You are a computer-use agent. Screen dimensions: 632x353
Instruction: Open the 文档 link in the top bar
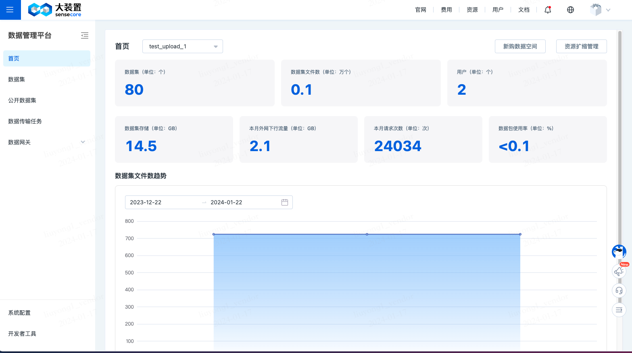524,9
